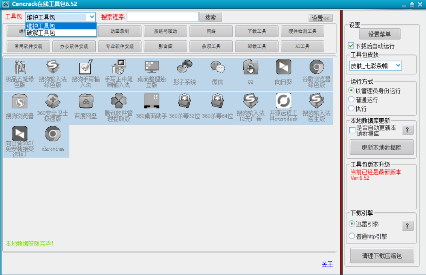
Task: Click 向日葵SOS免安装 icon
Action: 20,134
